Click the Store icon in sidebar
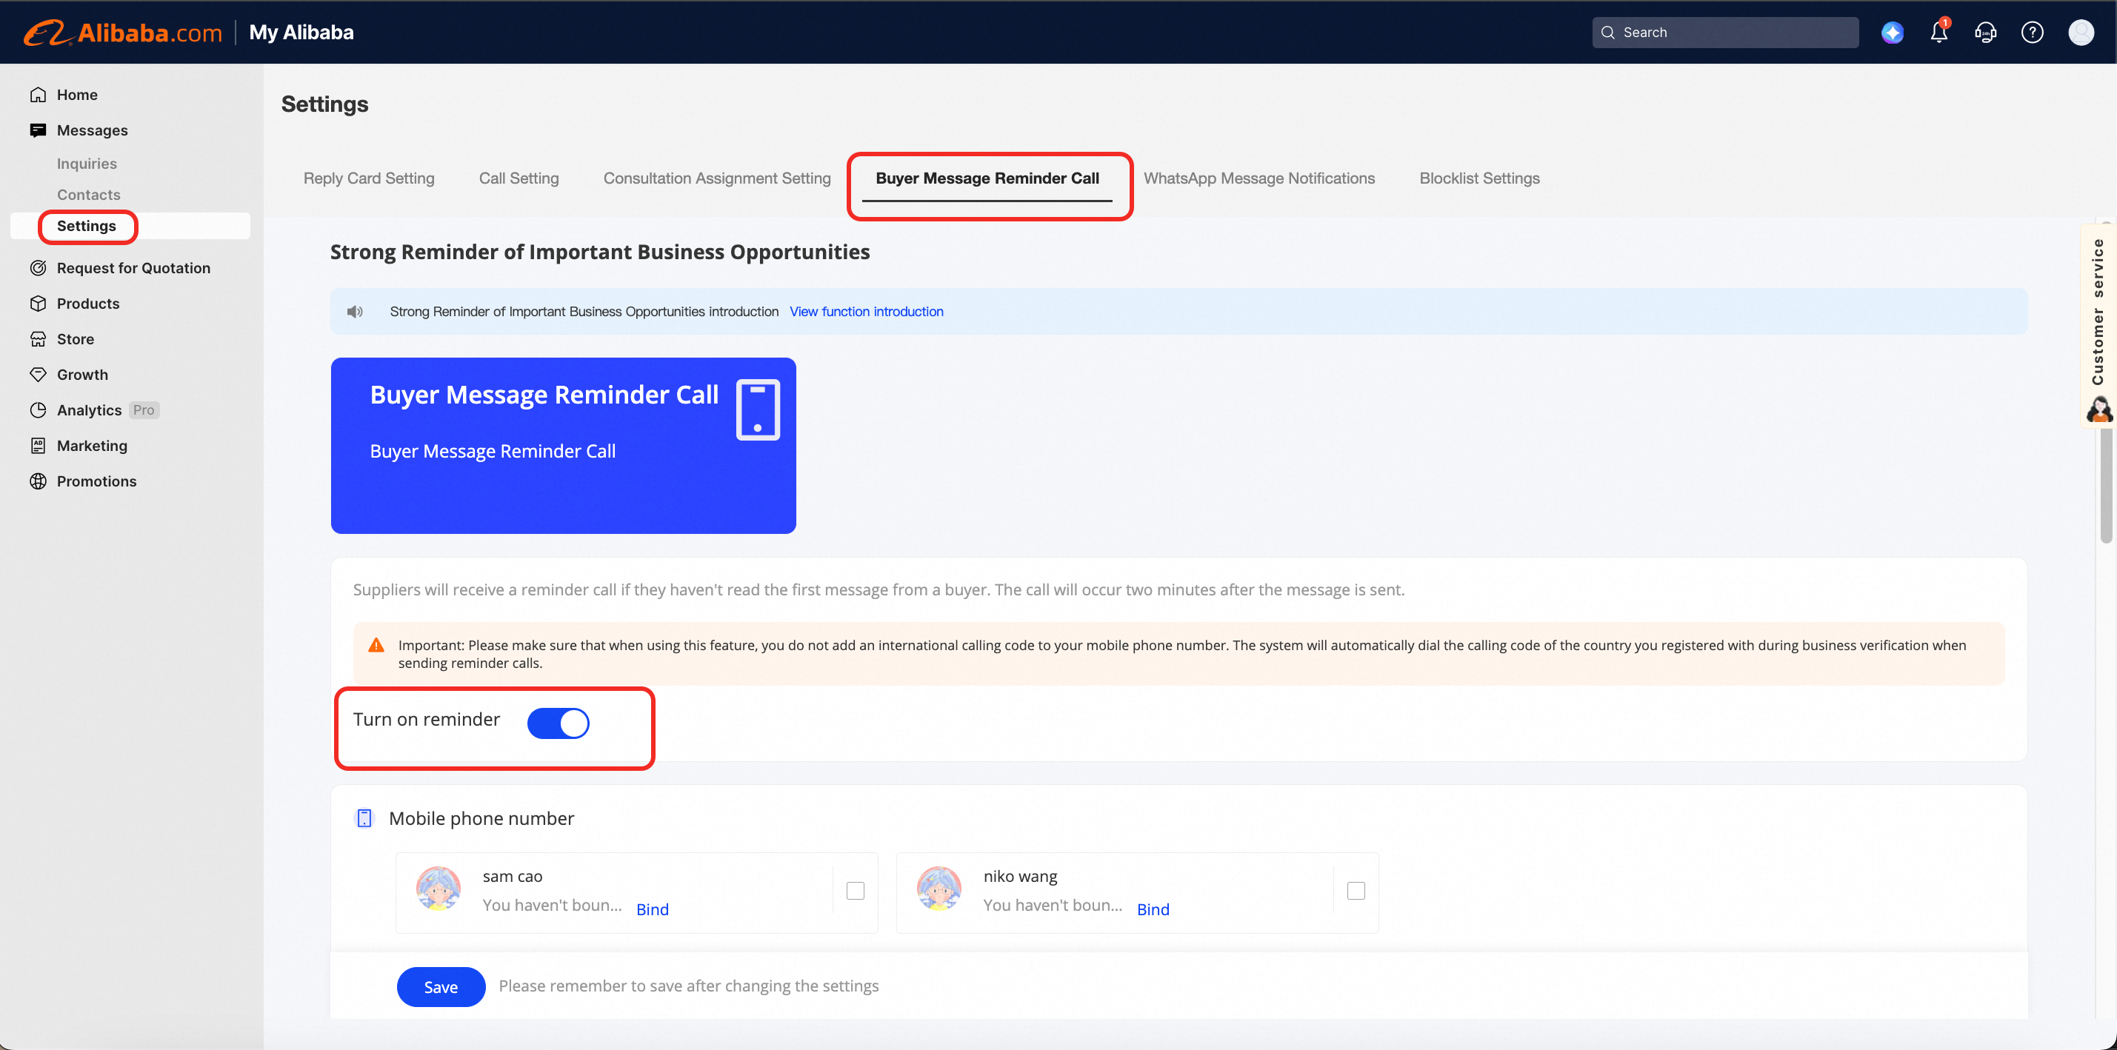This screenshot has width=2117, height=1050. pyautogui.click(x=38, y=338)
